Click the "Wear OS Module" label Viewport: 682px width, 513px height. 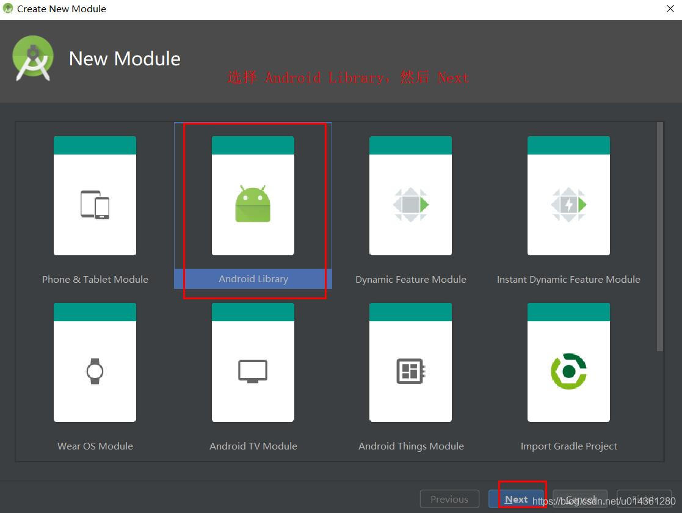pyautogui.click(x=95, y=446)
